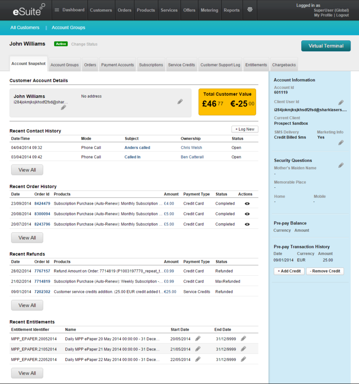Click the + Log New button
Image resolution: width=359 pixels, height=384 pixels.
coord(245,129)
